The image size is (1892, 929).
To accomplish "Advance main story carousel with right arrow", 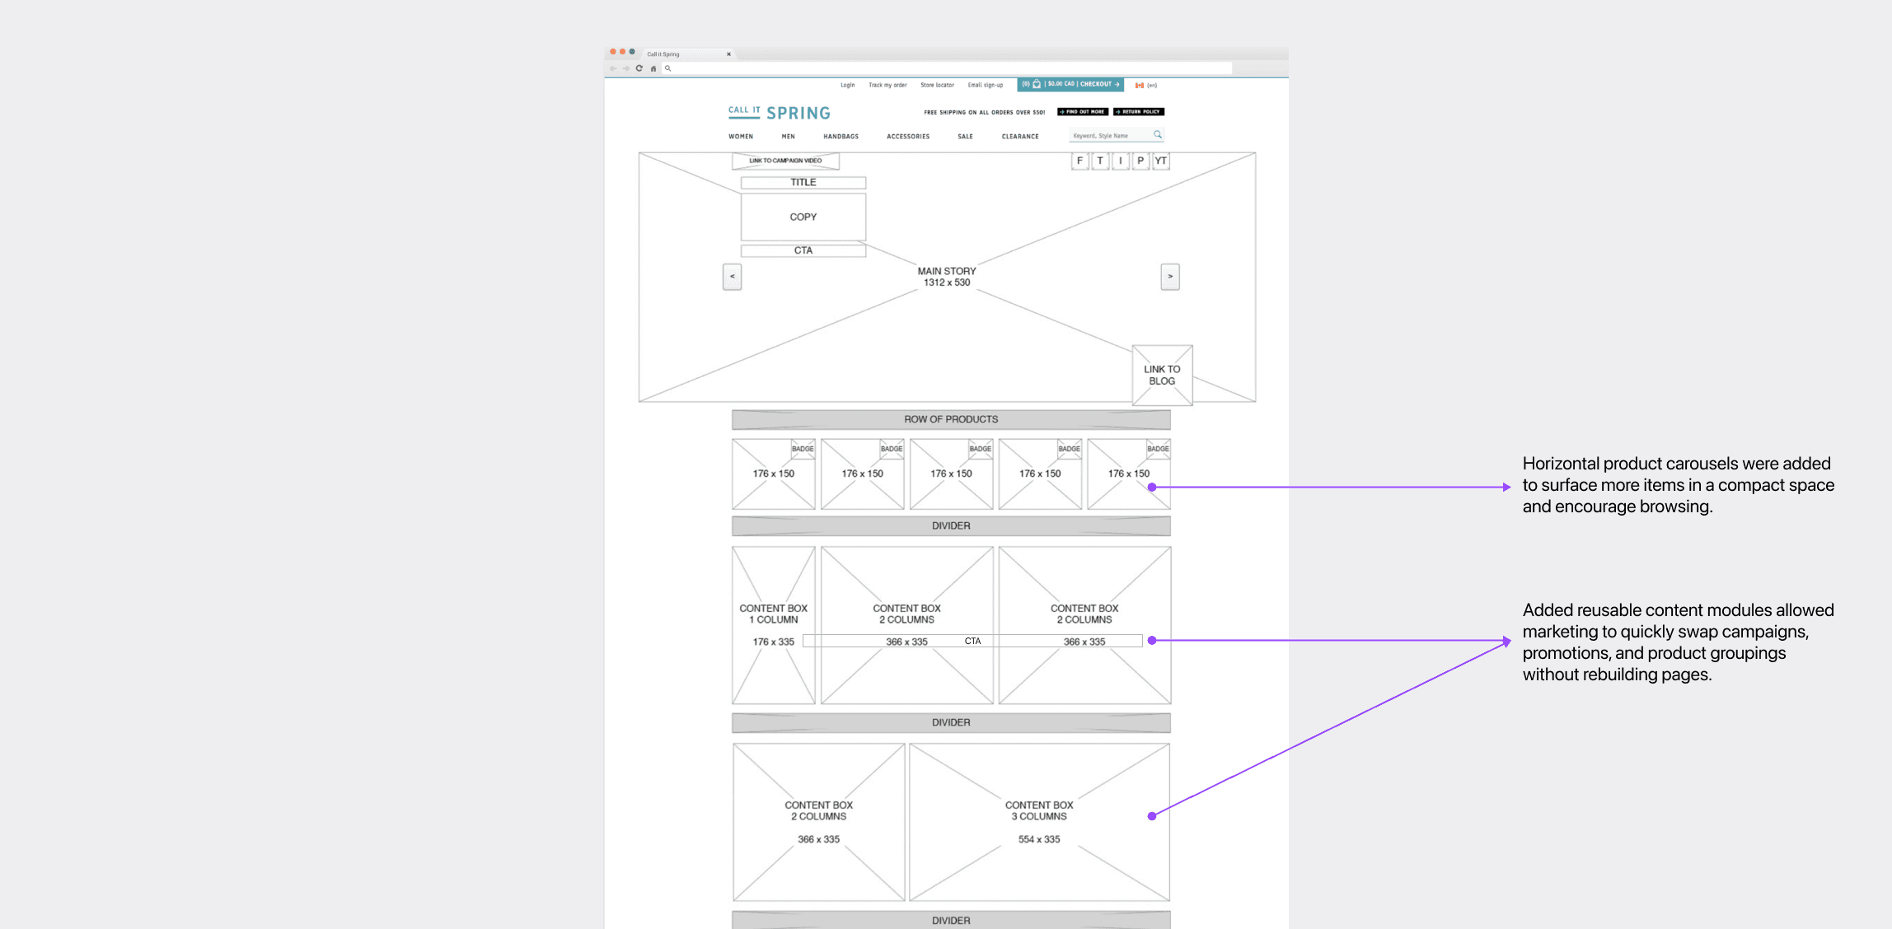I will (1169, 277).
